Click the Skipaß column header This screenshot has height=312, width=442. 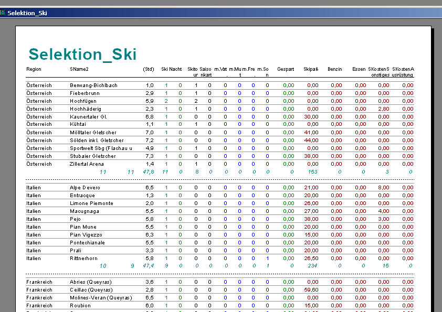[311, 69]
